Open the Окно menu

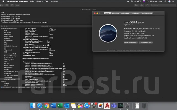click(47, 1)
